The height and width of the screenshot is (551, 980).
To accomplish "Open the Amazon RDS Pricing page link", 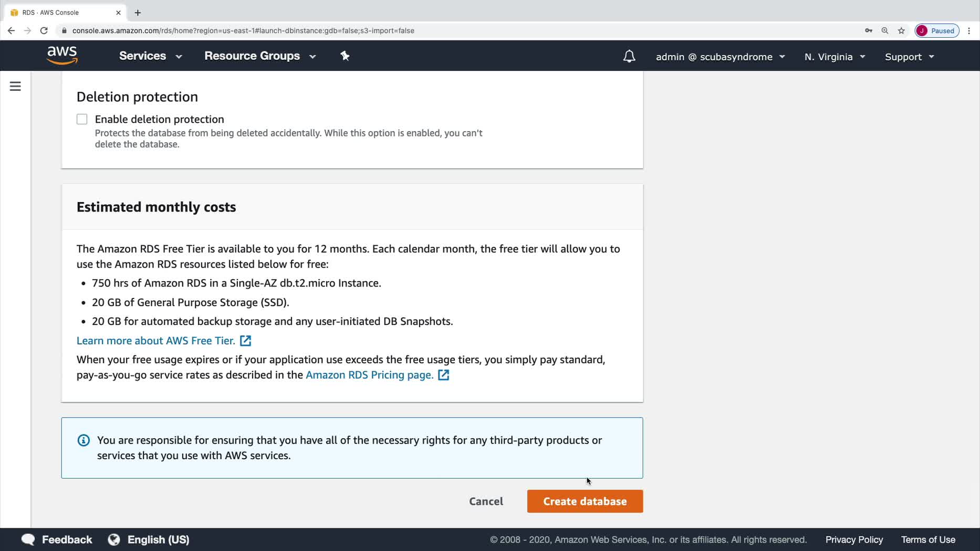I will [369, 375].
